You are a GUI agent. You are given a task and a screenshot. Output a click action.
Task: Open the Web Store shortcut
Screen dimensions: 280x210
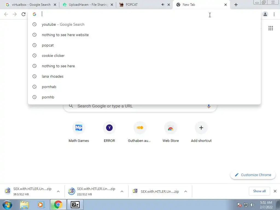171,132
